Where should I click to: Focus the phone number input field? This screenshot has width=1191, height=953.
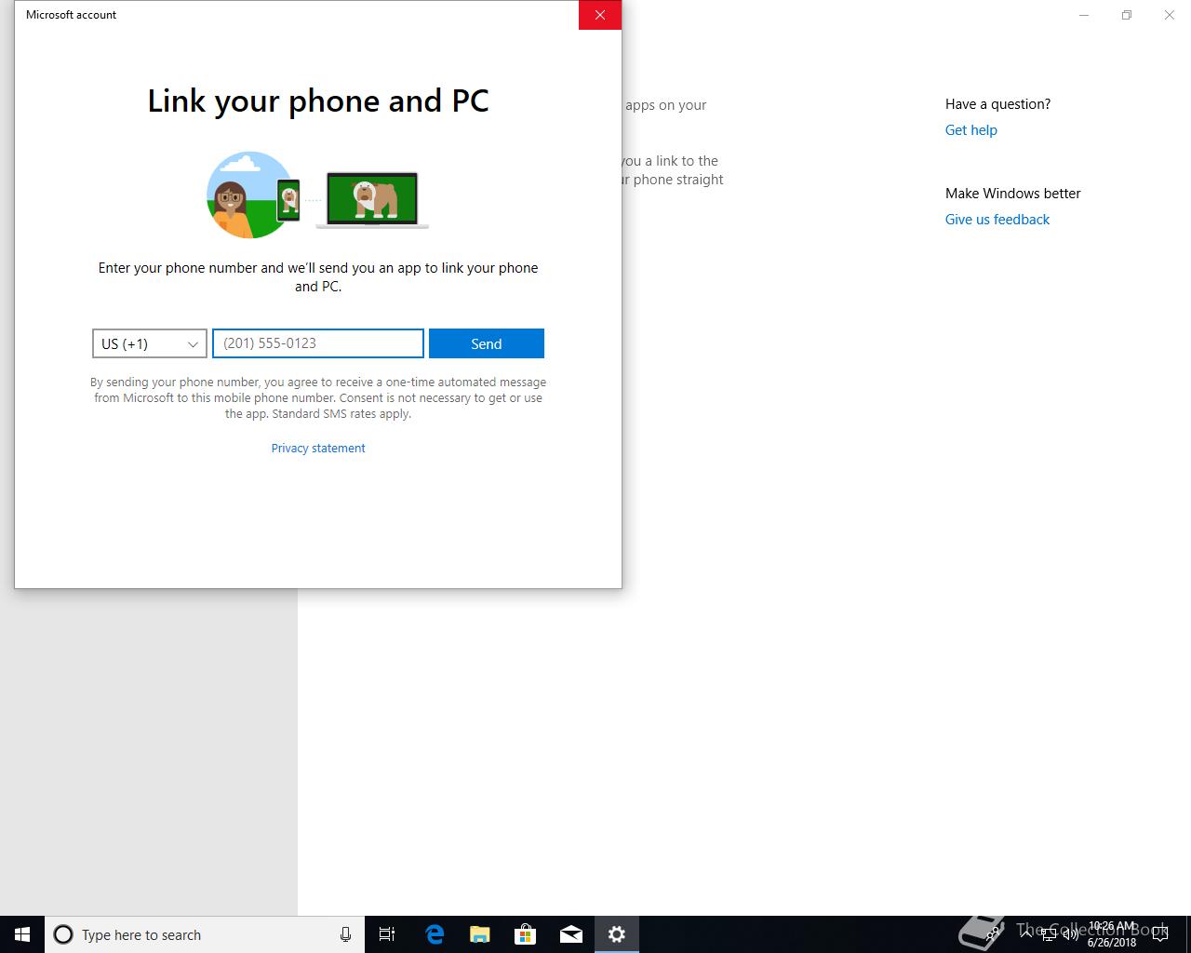318,343
